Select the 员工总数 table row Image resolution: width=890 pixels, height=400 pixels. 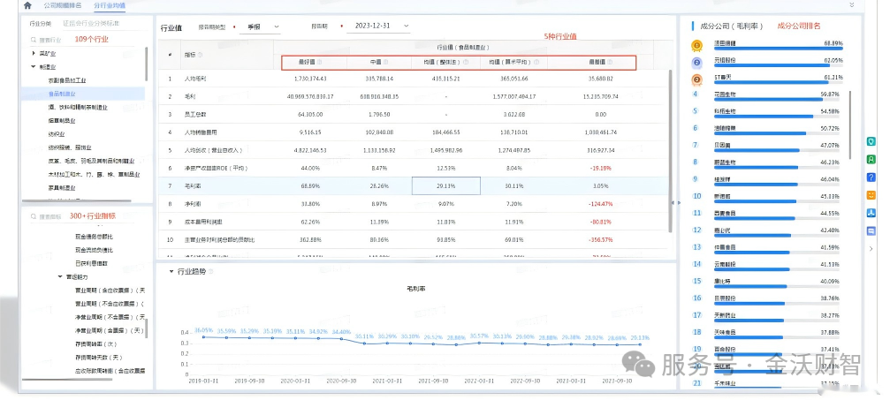[x=415, y=115]
